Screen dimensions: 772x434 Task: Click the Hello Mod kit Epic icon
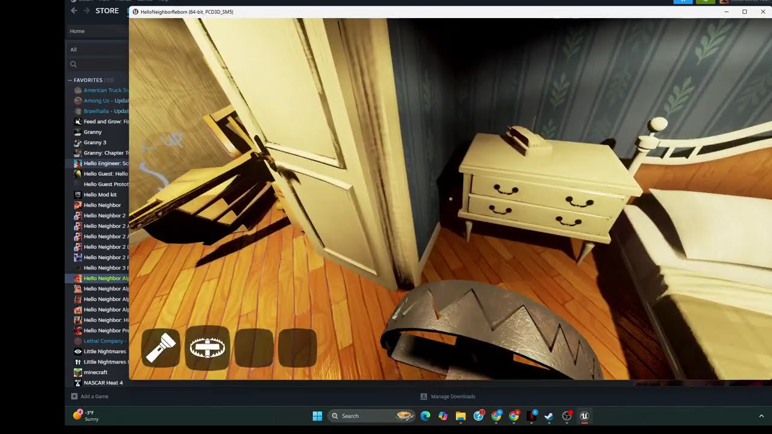pyautogui.click(x=78, y=195)
